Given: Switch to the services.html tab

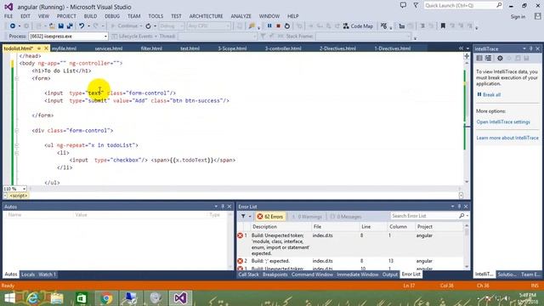Looking at the screenshot, I should point(109,48).
